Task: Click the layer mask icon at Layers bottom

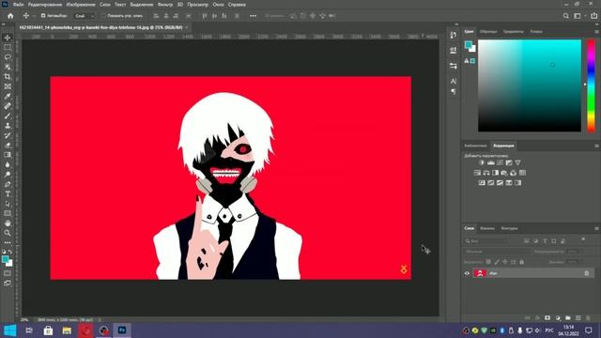Action: click(x=547, y=318)
